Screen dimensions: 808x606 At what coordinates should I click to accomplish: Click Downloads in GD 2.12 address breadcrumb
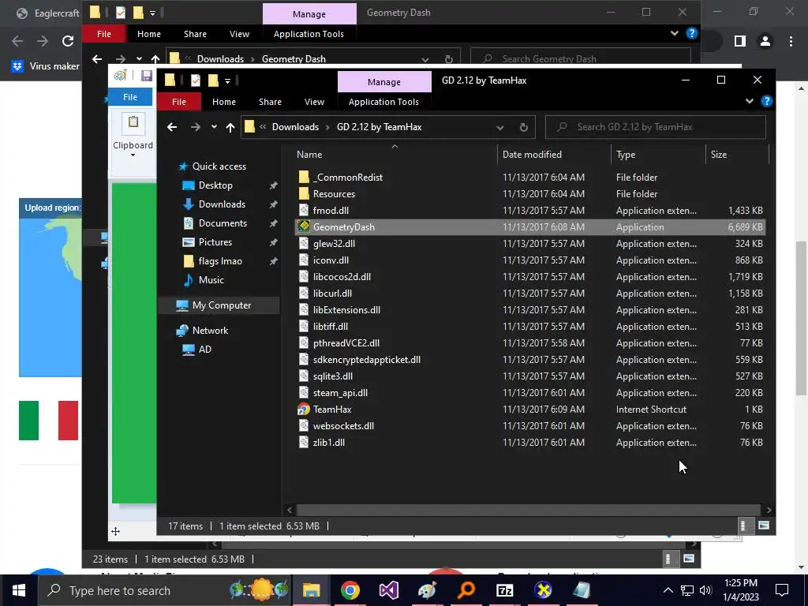[295, 127]
